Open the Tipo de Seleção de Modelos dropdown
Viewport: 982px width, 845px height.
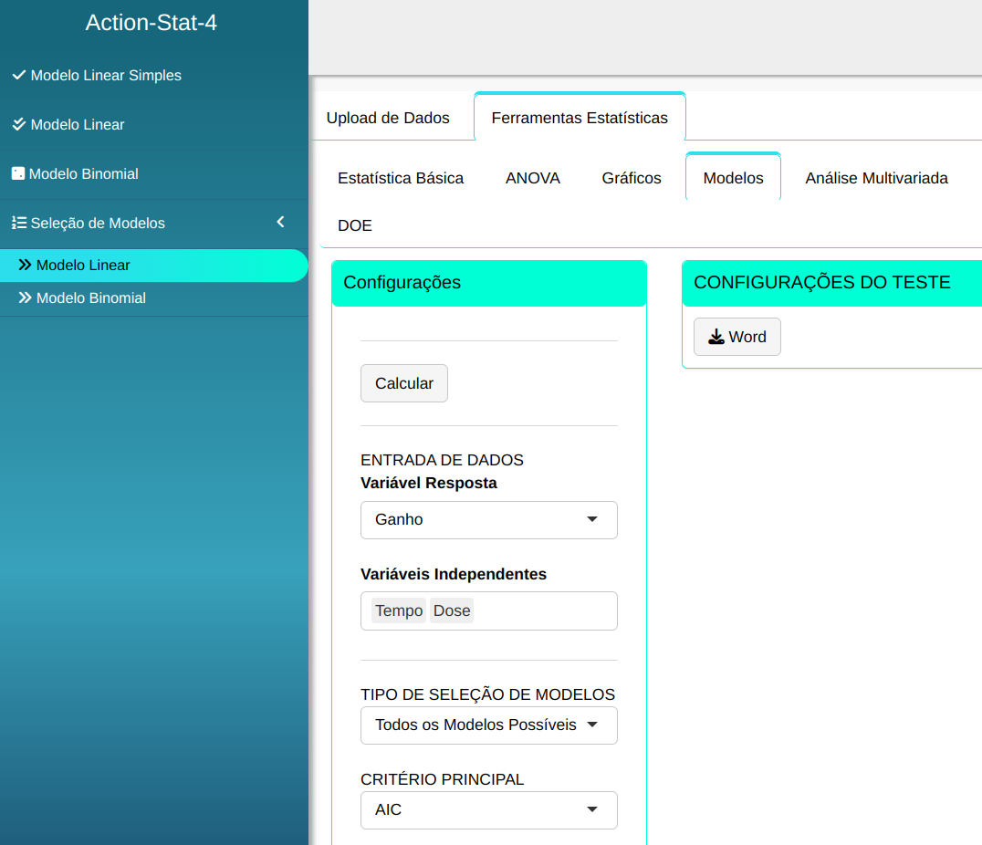[x=488, y=725]
